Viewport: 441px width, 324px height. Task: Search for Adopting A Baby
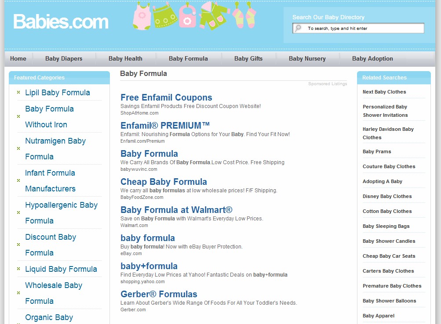click(x=383, y=181)
